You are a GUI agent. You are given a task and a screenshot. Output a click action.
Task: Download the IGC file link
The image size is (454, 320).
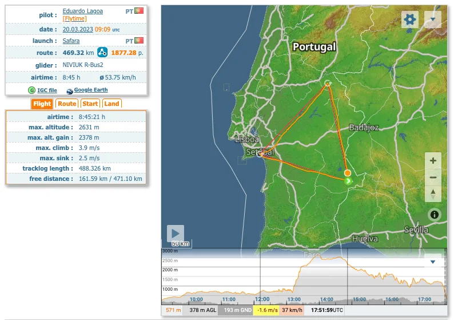(x=47, y=90)
